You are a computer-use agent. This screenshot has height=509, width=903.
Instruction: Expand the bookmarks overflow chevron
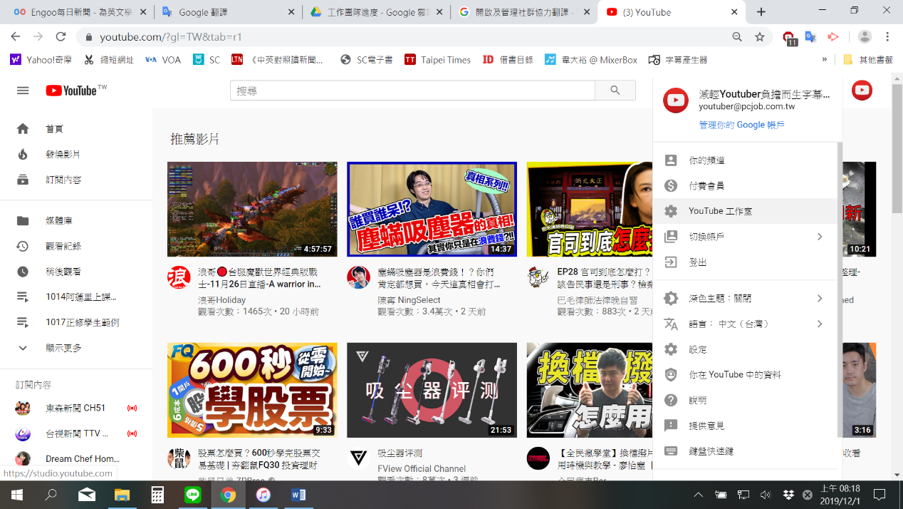[825, 60]
